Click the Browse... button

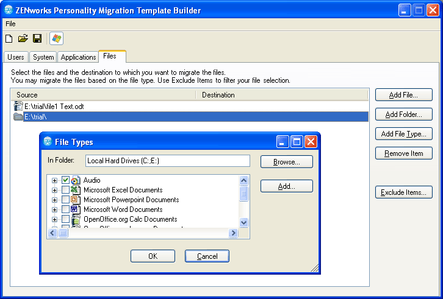(286, 162)
